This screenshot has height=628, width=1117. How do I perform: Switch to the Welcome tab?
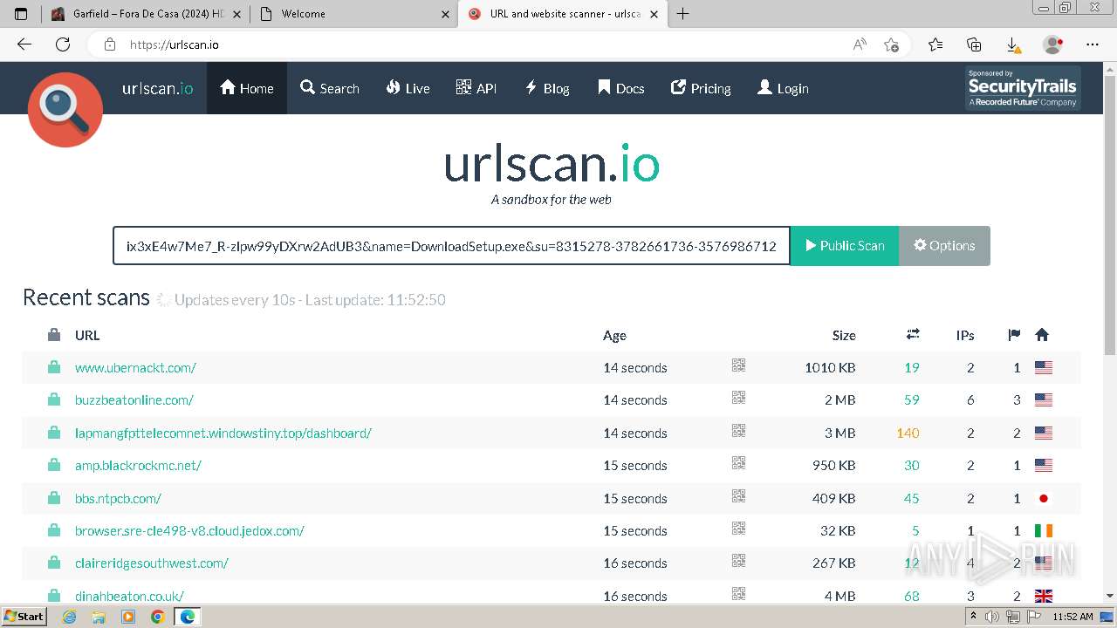[x=353, y=14]
